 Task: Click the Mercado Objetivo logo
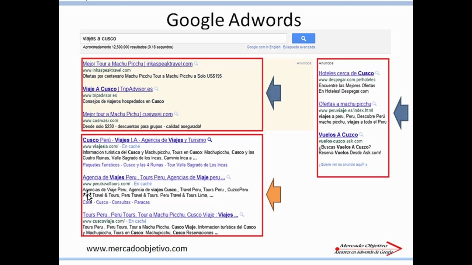368,248
